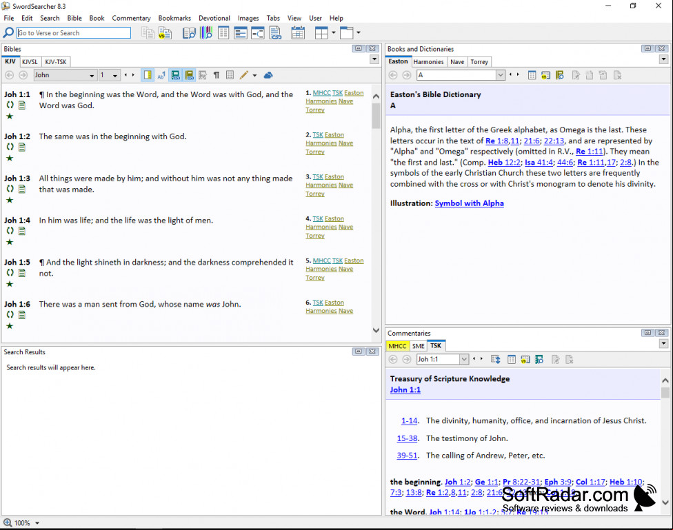The height and width of the screenshot is (530, 673).
Task: Click the Torrey link beside verse 3
Action: coord(314,194)
